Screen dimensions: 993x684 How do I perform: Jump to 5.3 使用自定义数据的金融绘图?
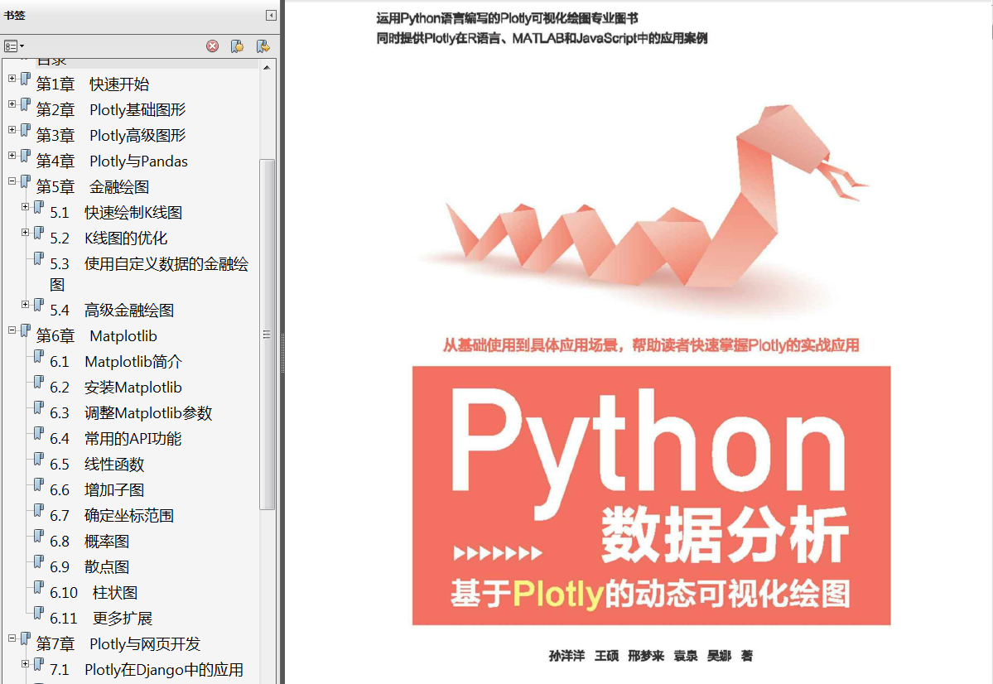149,274
